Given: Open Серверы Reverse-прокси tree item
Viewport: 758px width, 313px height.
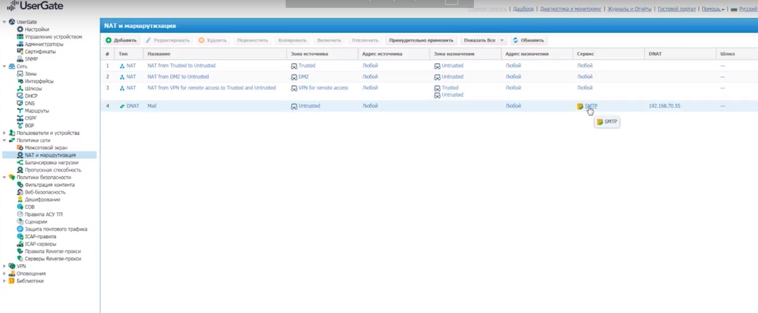Looking at the screenshot, I should (x=53, y=259).
